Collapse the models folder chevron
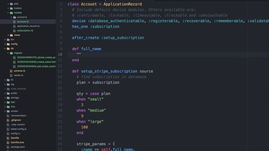Screen dimensions: 269x151 click(8, 13)
